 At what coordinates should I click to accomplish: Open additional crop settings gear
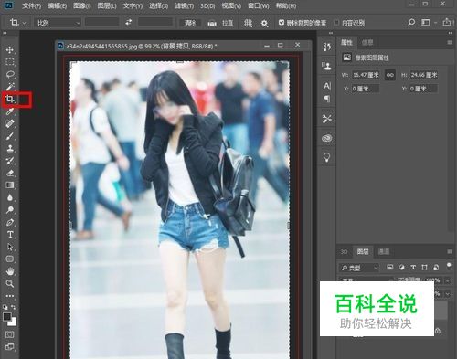click(x=264, y=23)
